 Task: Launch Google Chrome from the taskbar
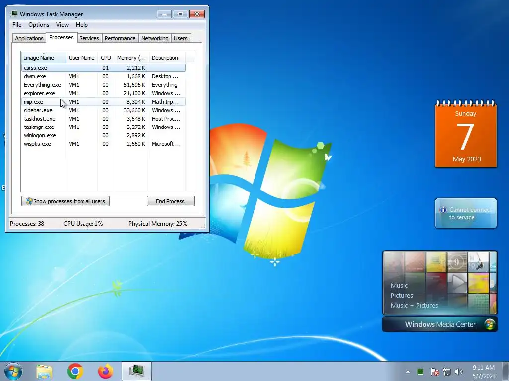(x=75, y=371)
